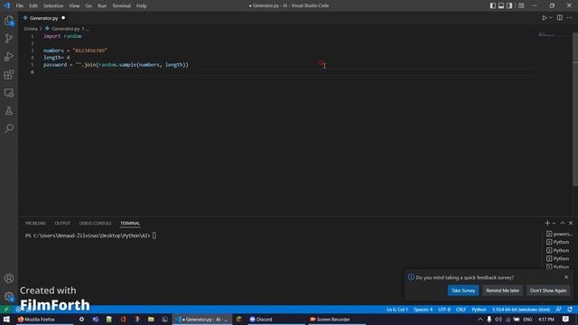578x325 pixels.
Task: Open the Accounts menu icon
Action: [9, 278]
